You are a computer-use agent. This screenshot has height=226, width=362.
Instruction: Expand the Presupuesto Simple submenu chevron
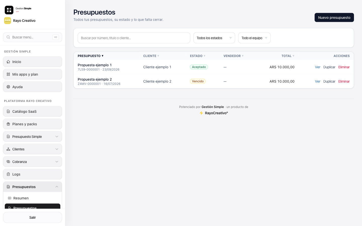click(x=57, y=137)
